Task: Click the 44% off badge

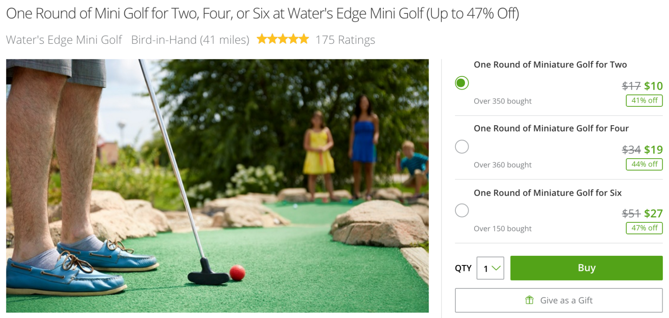Action: point(644,164)
